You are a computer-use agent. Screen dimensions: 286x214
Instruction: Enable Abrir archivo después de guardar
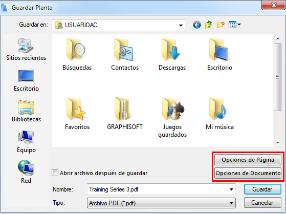55,173
